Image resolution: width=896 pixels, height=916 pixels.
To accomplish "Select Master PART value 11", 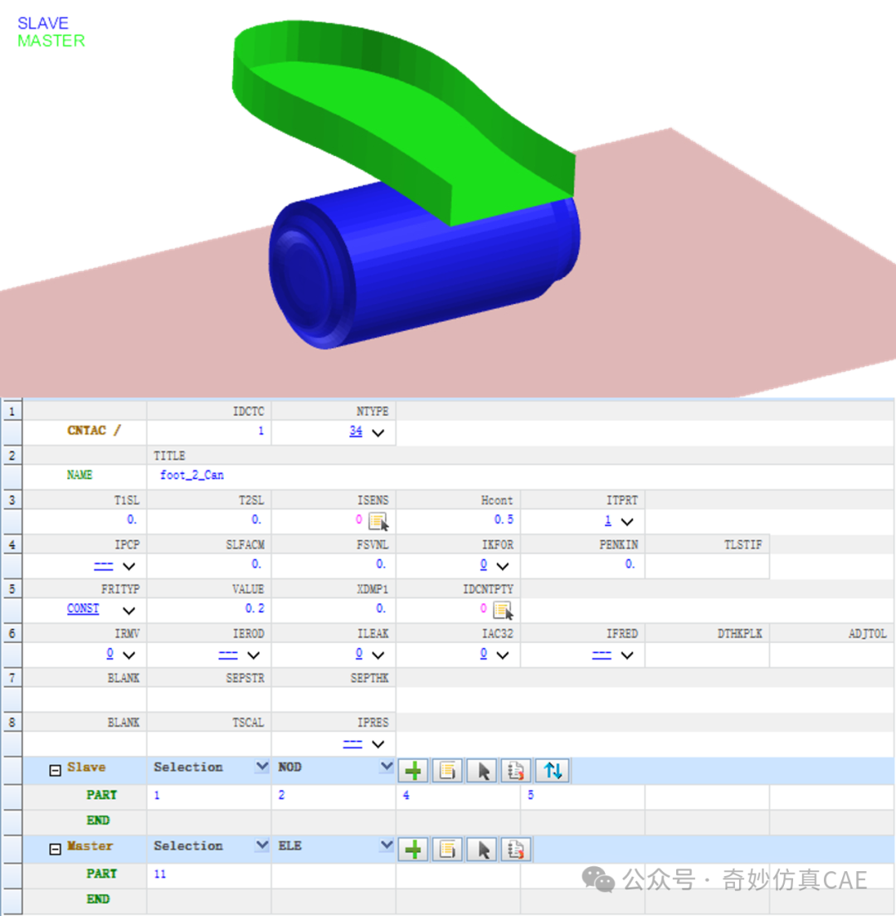I will pyautogui.click(x=209, y=875).
